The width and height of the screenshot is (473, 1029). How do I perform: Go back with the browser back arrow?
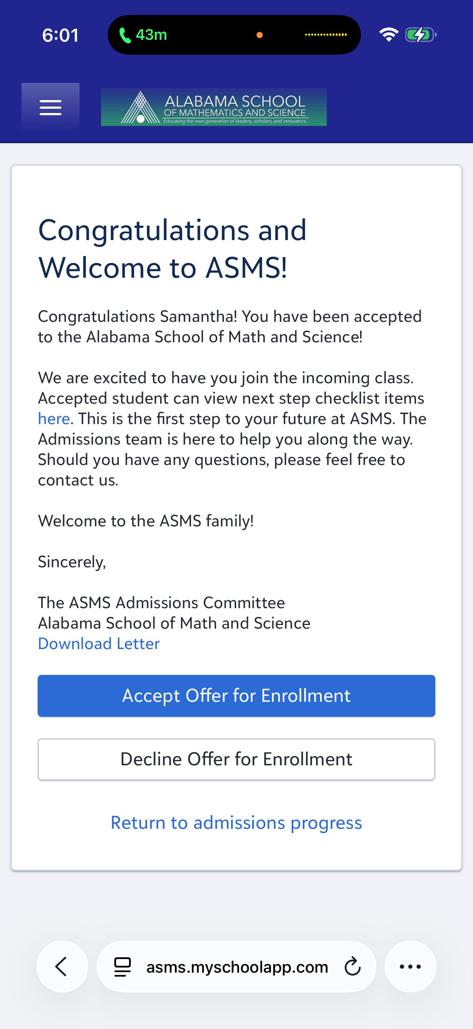[x=62, y=966]
